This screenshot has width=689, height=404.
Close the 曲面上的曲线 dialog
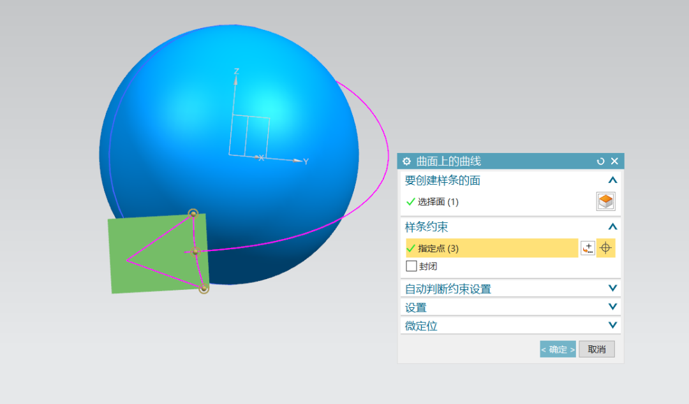click(x=614, y=161)
